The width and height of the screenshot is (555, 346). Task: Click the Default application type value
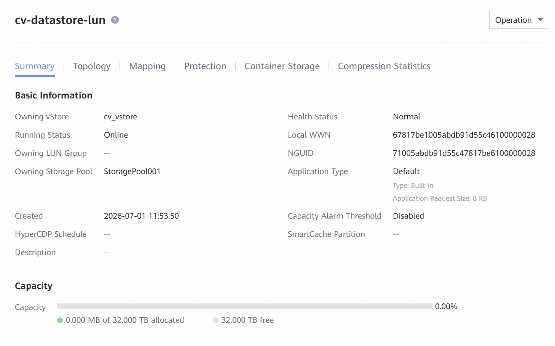click(406, 171)
